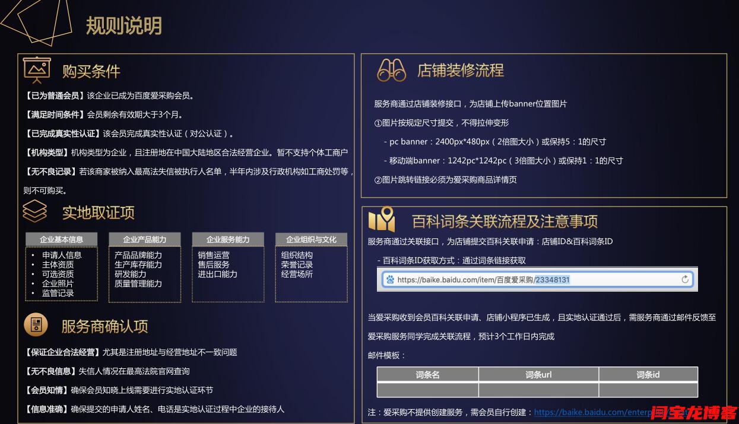Click the 服务商确认项 document icon
This screenshot has width=739, height=424.
(x=36, y=325)
